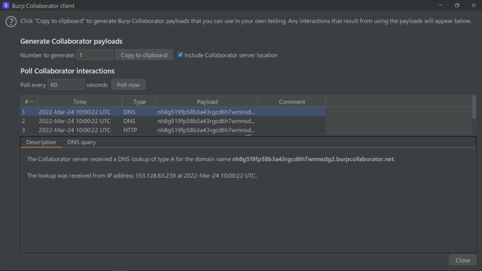This screenshot has height=271, width=482.
Task: Restore the window with maximize button
Action: point(457,6)
